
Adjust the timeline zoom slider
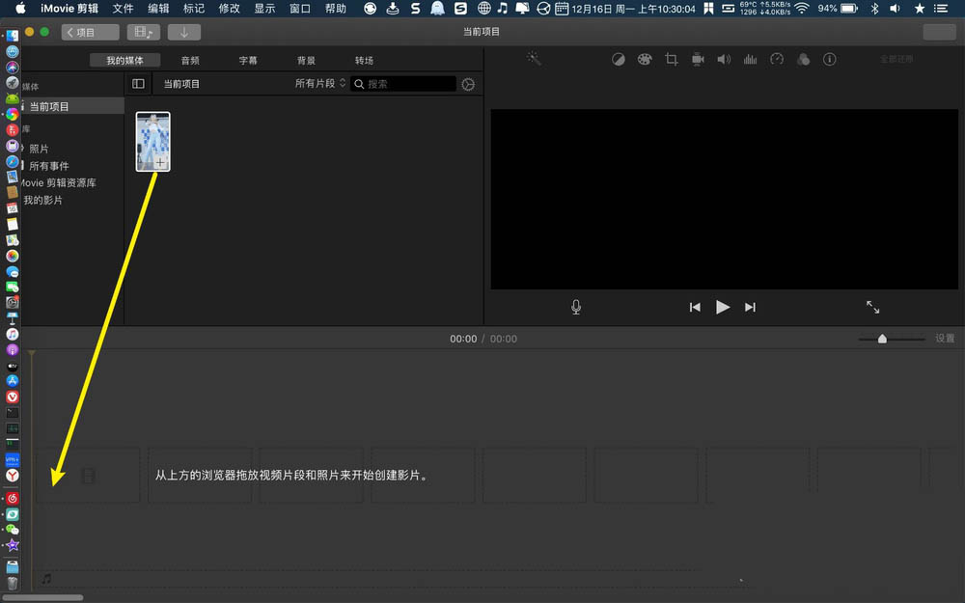(882, 339)
